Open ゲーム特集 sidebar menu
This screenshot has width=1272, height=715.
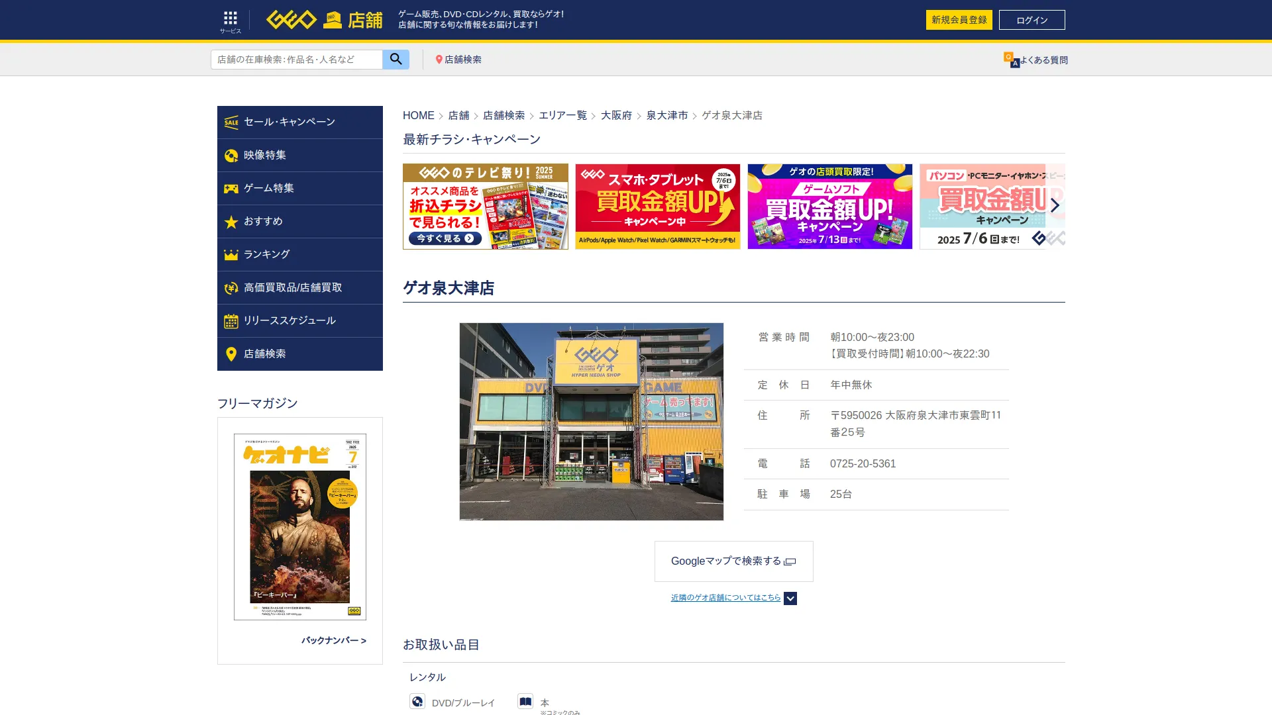tap(300, 188)
